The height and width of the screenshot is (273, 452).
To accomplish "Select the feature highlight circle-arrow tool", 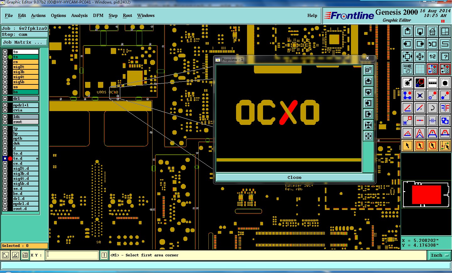I will click(407, 83).
